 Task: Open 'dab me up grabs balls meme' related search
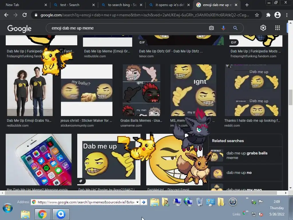pos(245,155)
